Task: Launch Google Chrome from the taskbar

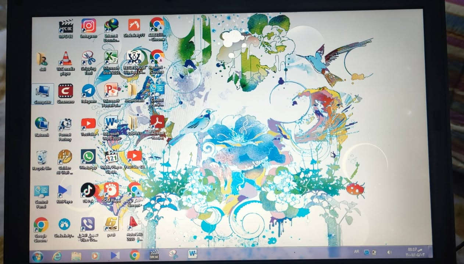Action: (135, 255)
